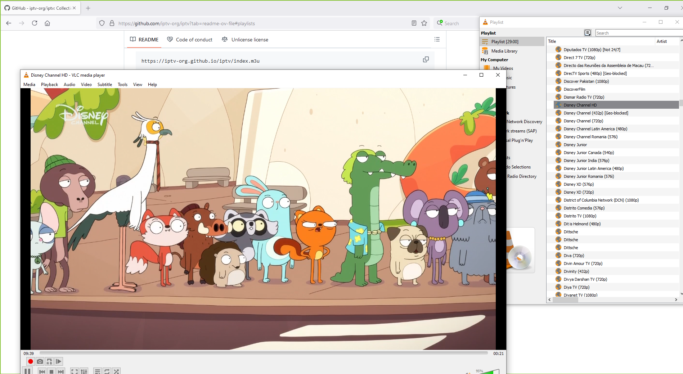
Task: Open the Unlicense license tab
Action: [245, 40]
